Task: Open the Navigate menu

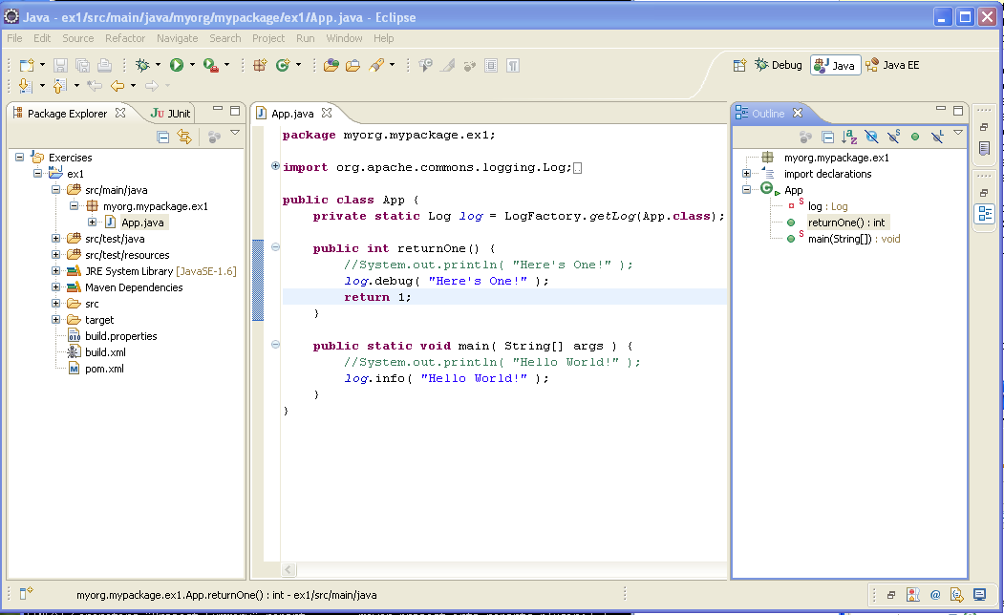Action: coord(178,38)
